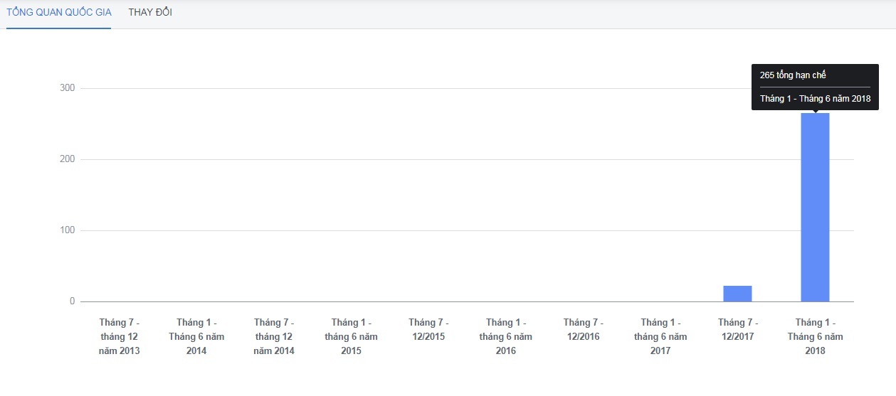Switch to the THAY ĐỔI tab
The height and width of the screenshot is (396, 896).
[150, 13]
